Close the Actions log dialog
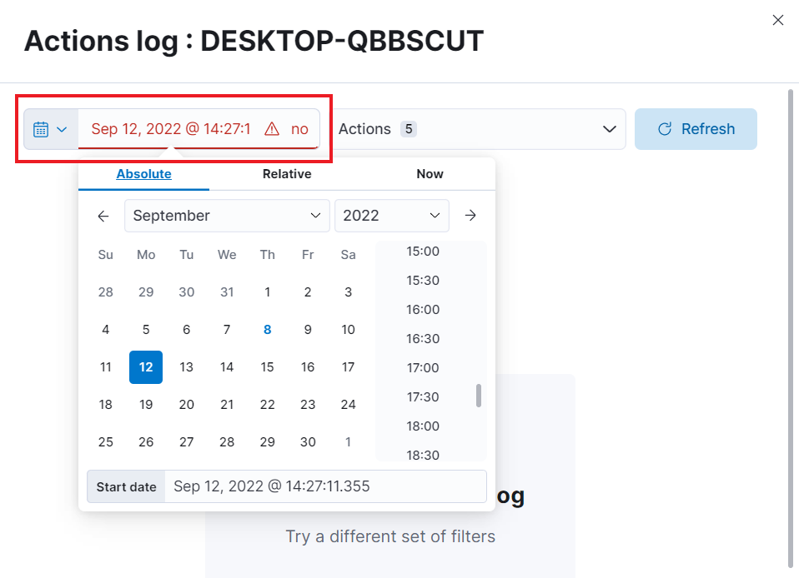 778,20
